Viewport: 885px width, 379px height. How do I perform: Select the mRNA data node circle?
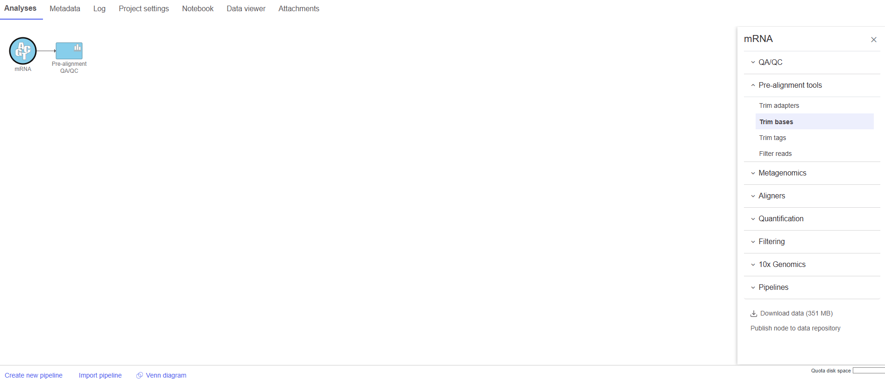22,51
